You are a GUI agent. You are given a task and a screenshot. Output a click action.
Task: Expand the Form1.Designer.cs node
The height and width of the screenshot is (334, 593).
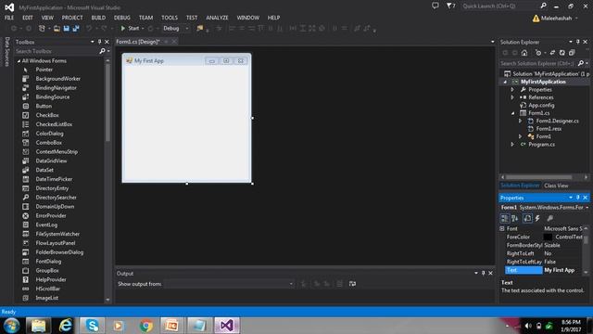coord(520,121)
